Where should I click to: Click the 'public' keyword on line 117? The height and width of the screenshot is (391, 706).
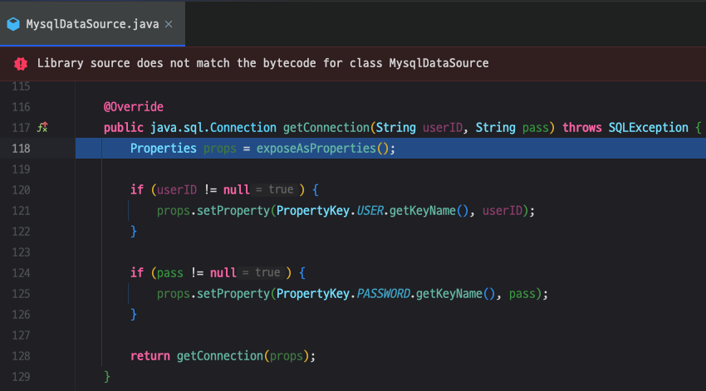[124, 128]
